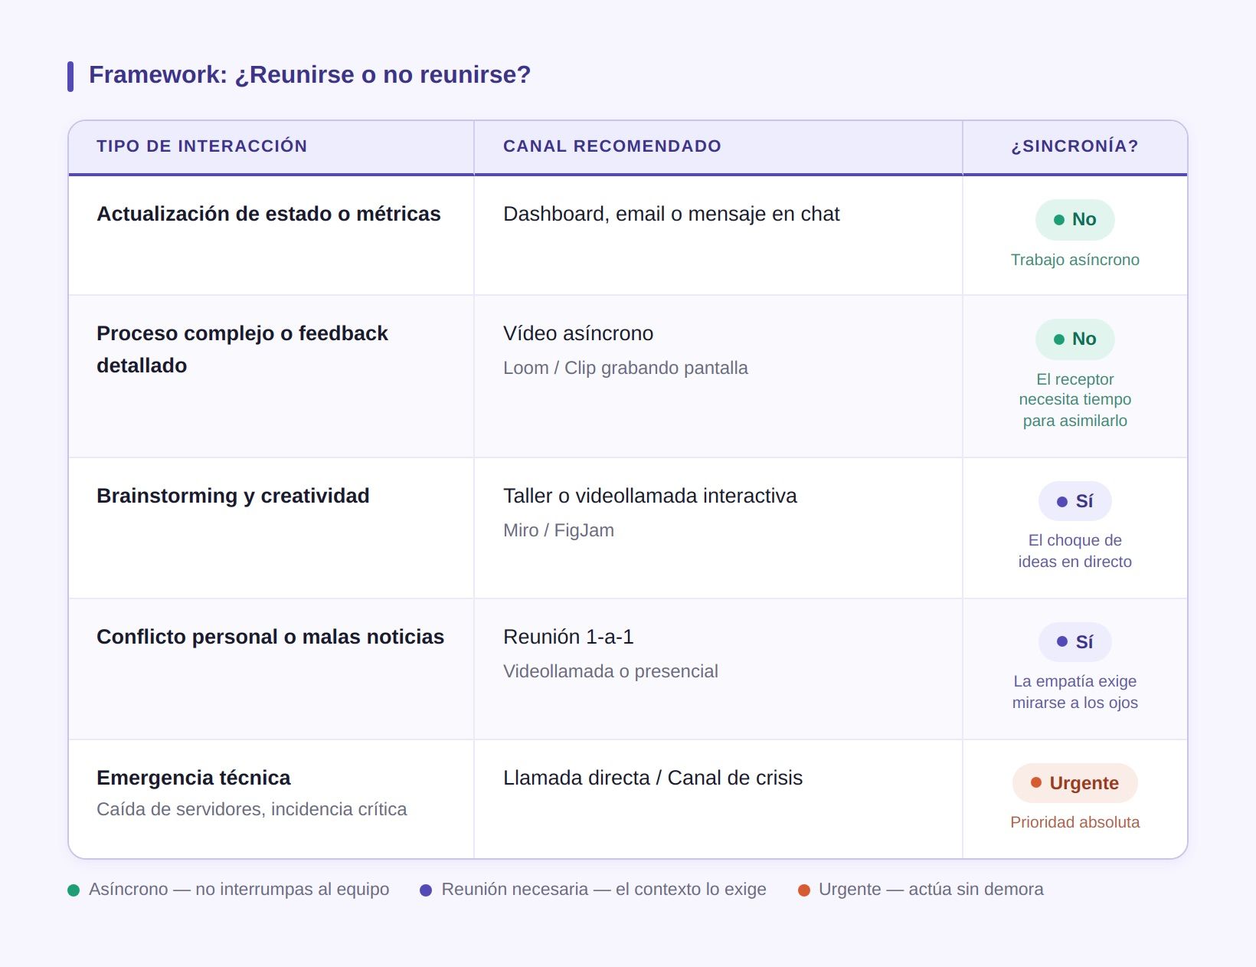Image resolution: width=1256 pixels, height=967 pixels.
Task: Click legend text 'Reunión necesaria — el contexto lo exige'
Action: click(603, 890)
